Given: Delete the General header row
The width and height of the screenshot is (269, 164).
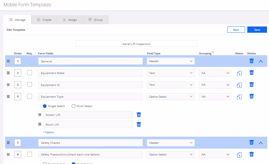Looking at the screenshot, I should pyautogui.click(x=252, y=61).
